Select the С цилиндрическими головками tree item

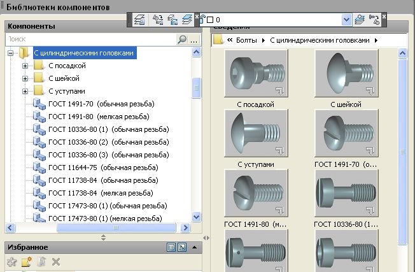(83, 54)
